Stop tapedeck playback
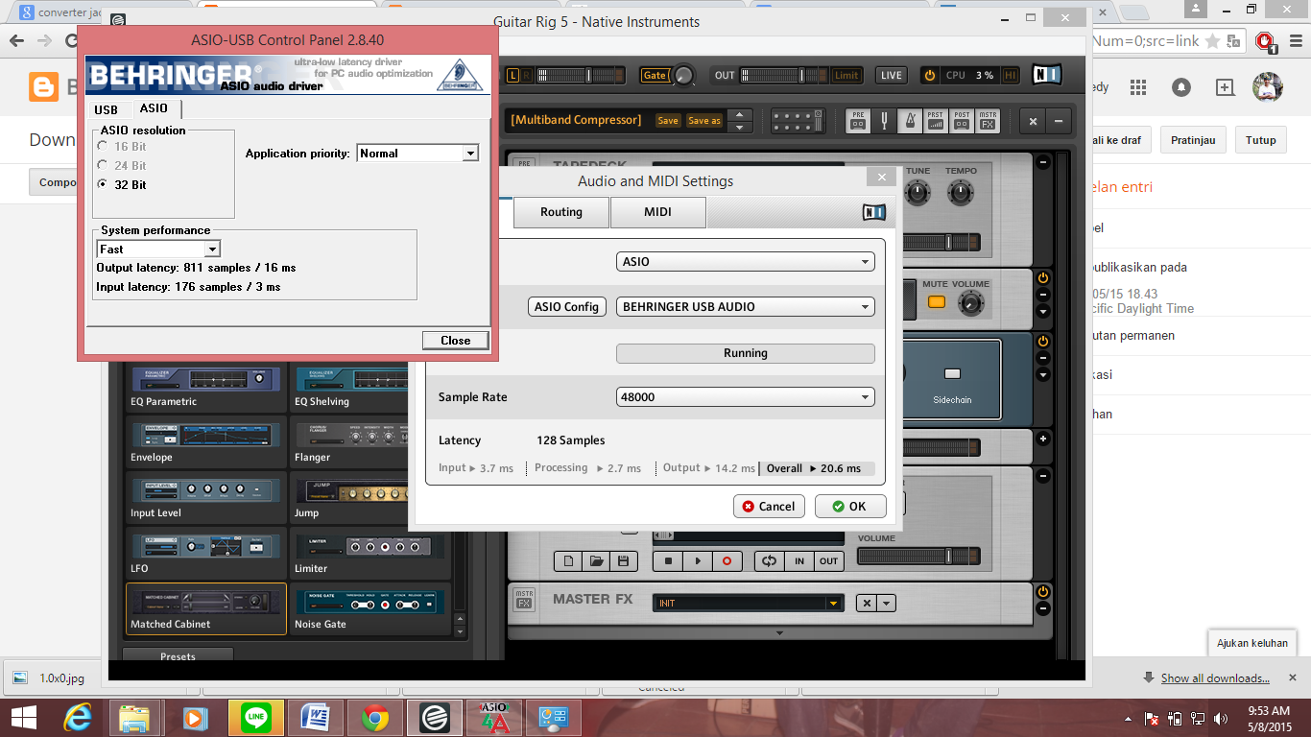Image resolution: width=1311 pixels, height=737 pixels. (x=668, y=561)
